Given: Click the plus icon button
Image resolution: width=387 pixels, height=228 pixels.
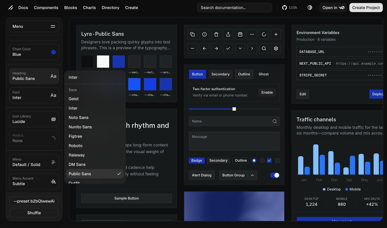Looking at the screenshot, I should coord(276,34).
